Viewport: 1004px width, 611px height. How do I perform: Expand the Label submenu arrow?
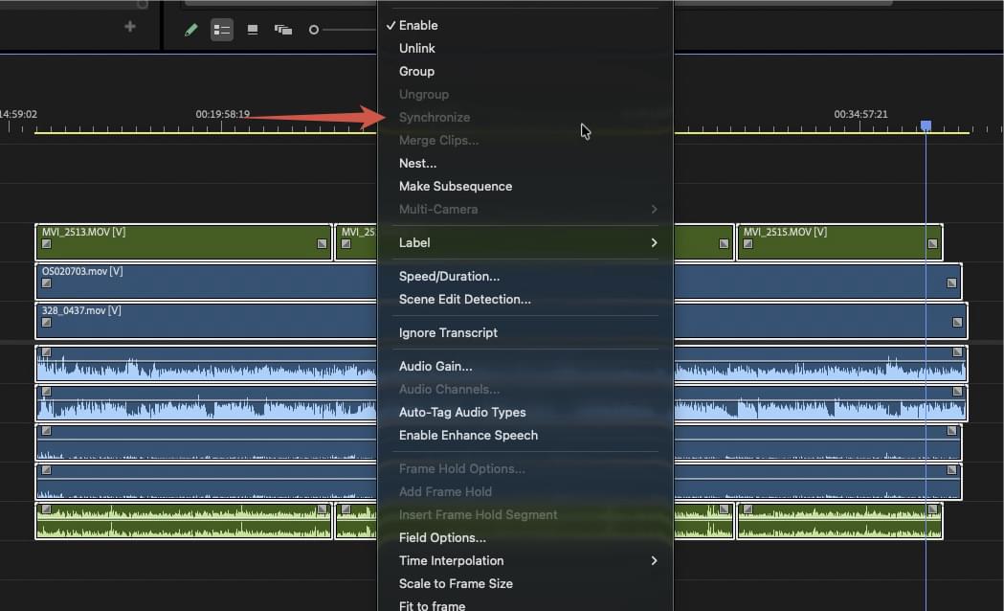[654, 242]
